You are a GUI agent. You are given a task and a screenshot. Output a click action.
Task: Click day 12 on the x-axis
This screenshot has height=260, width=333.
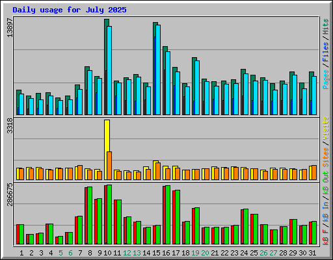[x=127, y=253]
